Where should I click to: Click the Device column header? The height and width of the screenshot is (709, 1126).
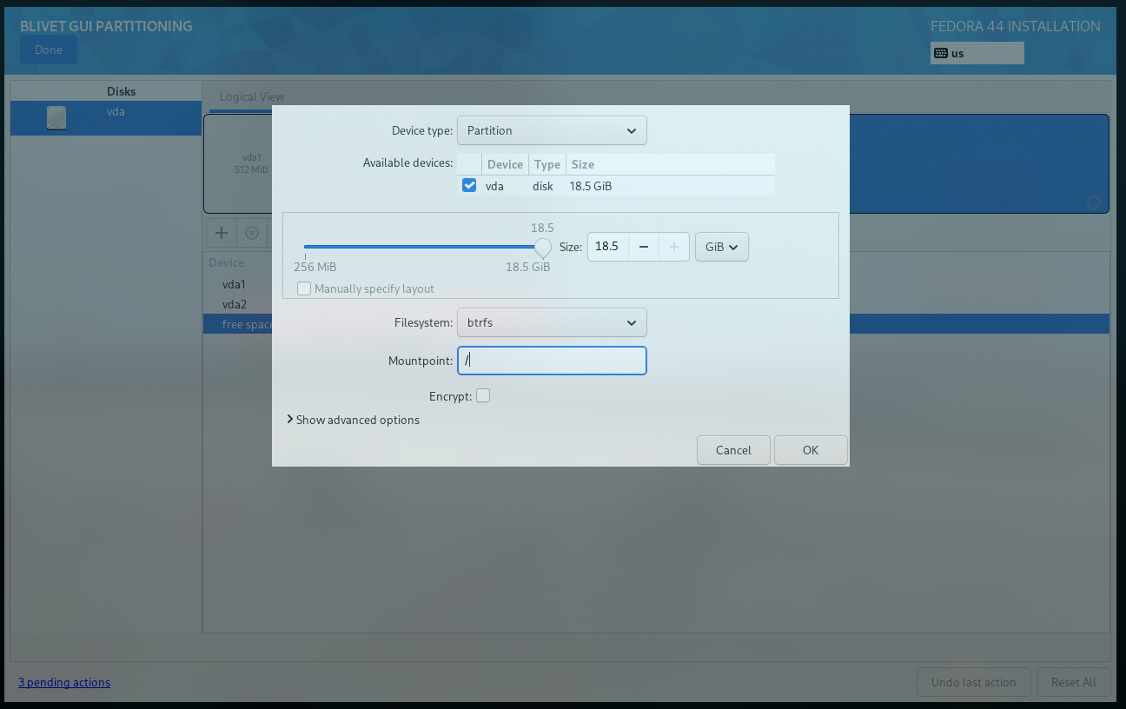(505, 164)
